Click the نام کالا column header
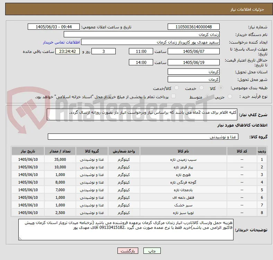This screenshot has width=273, height=260. click(183, 151)
